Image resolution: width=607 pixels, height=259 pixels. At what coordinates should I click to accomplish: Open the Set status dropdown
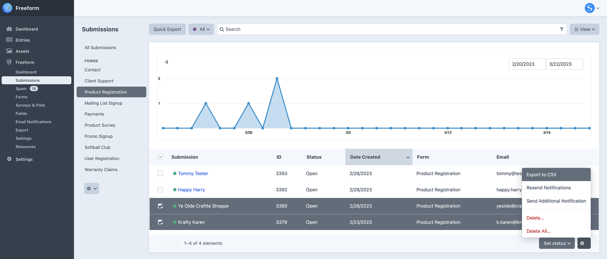coord(556,243)
